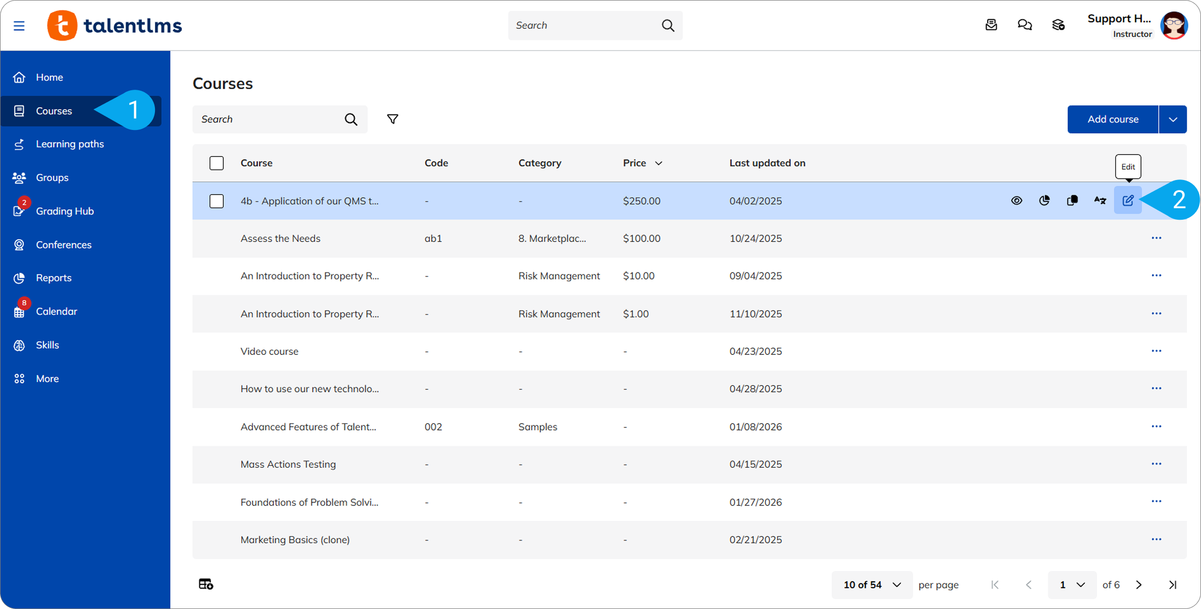1201x609 pixels.
Task: Open the messages inbox icon in header
Action: (991, 25)
